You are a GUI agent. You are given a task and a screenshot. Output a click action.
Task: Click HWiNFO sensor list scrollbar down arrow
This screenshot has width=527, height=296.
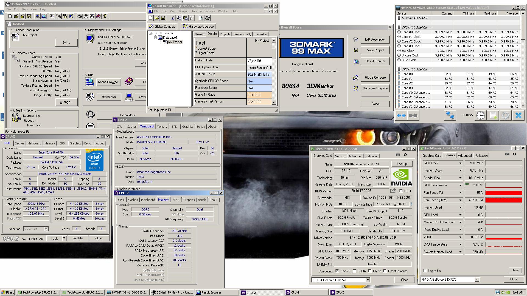point(523,106)
